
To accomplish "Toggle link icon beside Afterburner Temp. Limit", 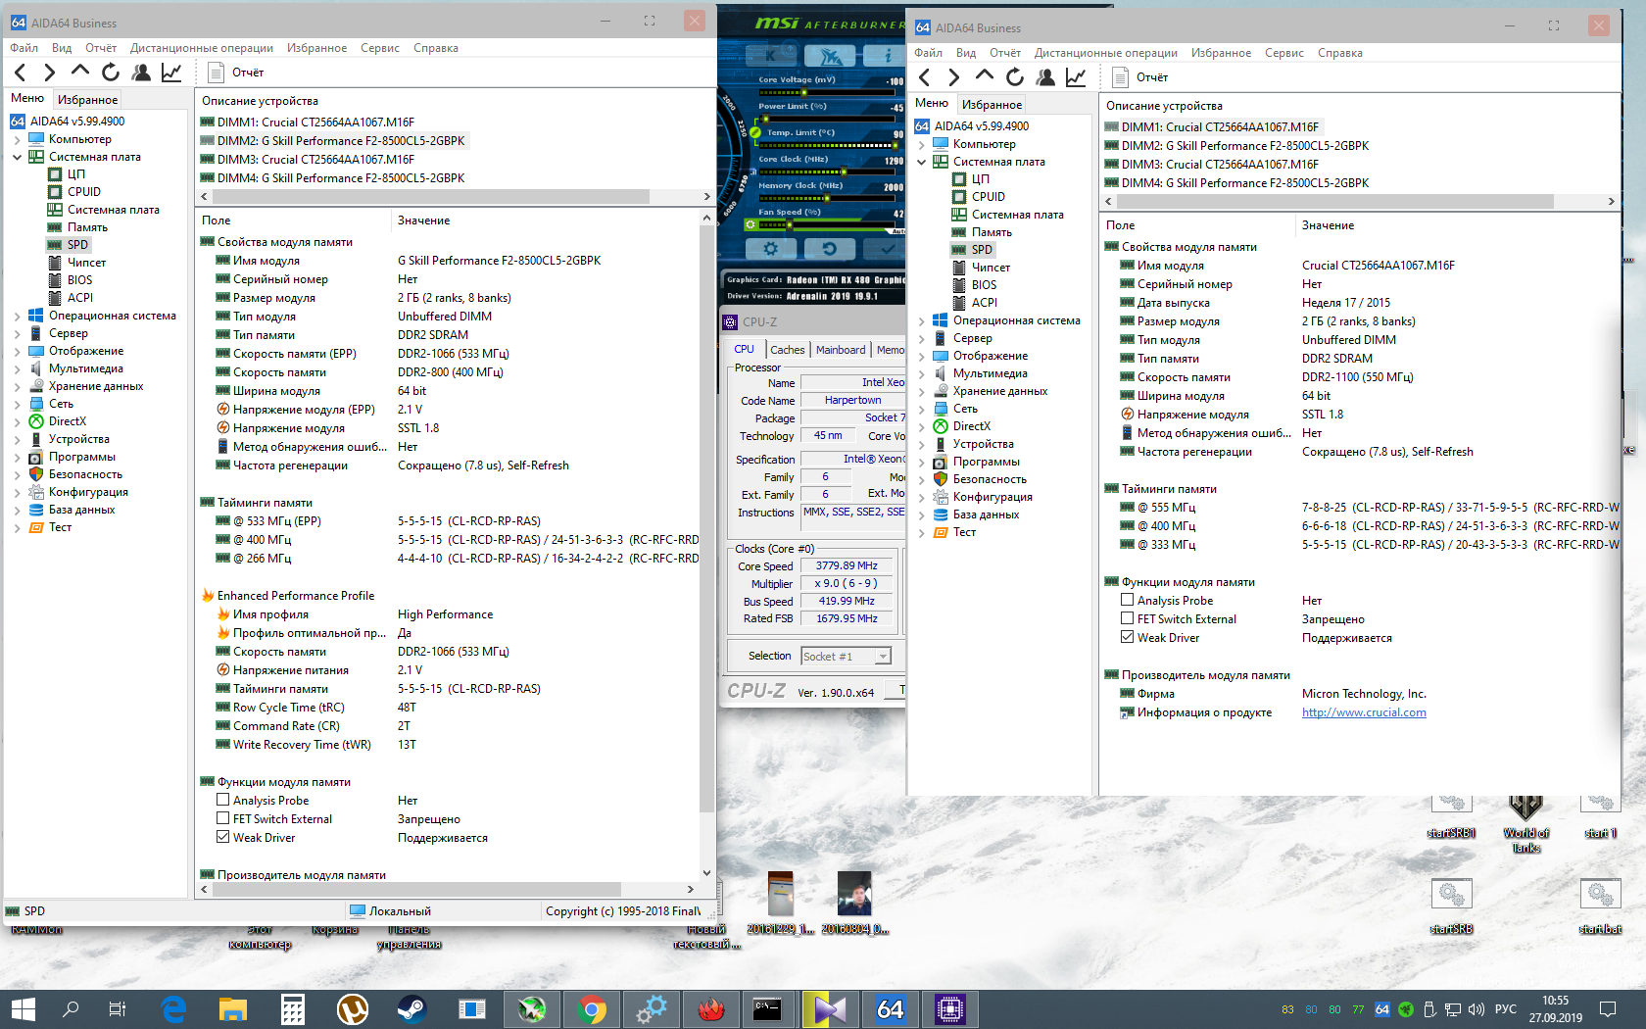I will pos(755,132).
